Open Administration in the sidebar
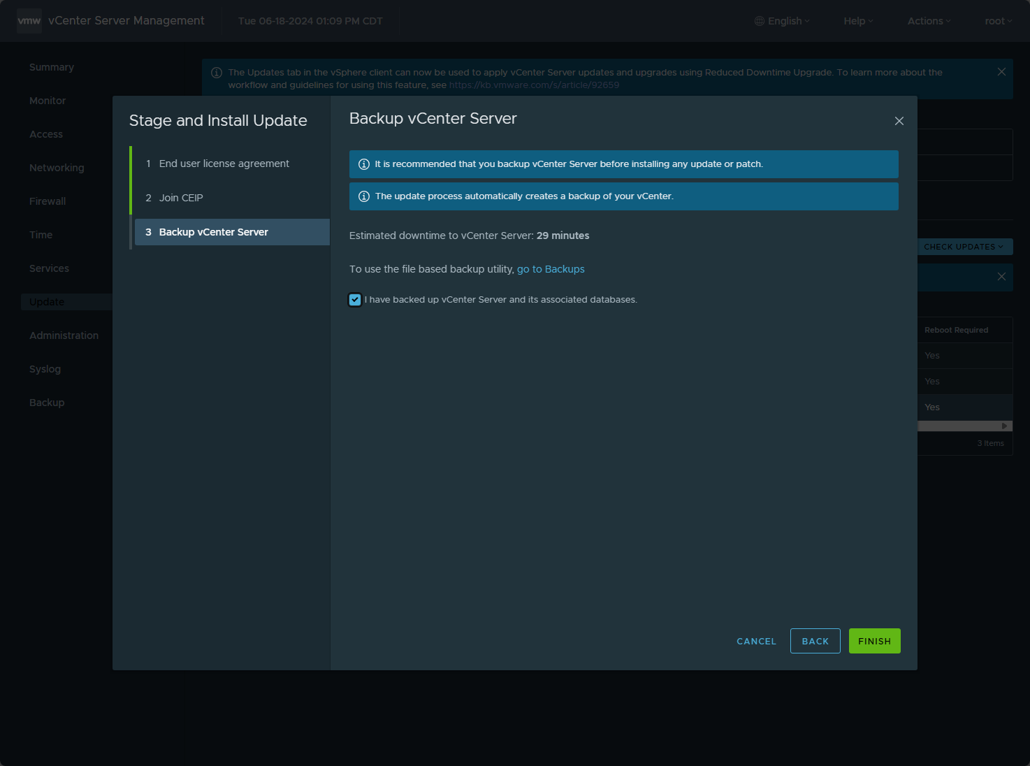1030x766 pixels. coord(64,335)
